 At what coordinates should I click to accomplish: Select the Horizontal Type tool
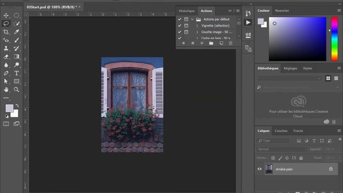click(x=17, y=73)
